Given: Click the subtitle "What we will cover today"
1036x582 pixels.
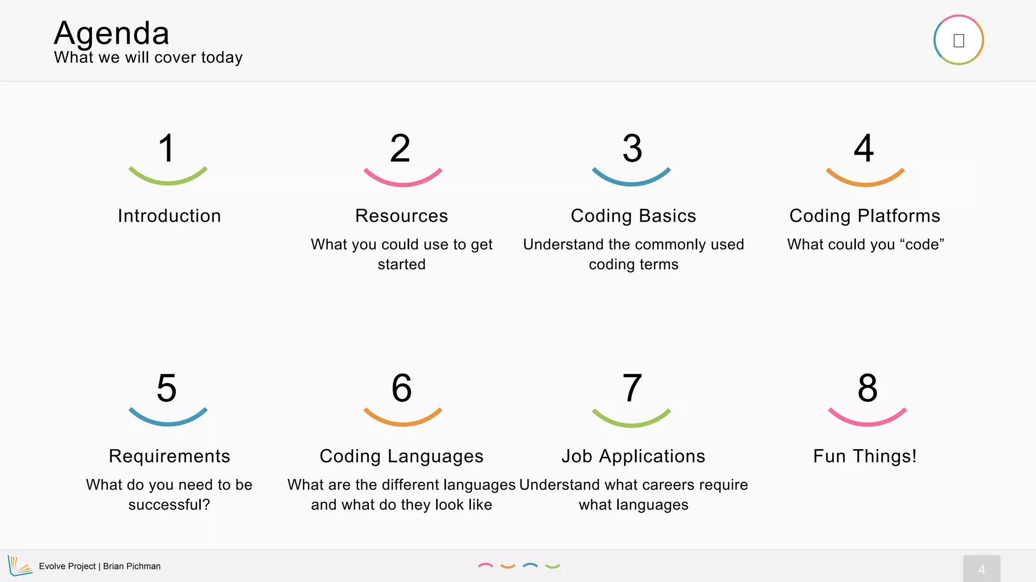Looking at the screenshot, I should click(x=148, y=58).
